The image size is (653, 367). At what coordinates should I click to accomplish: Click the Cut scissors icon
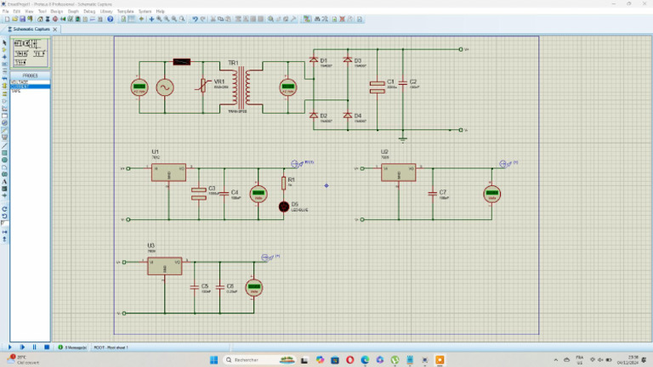click(x=213, y=20)
